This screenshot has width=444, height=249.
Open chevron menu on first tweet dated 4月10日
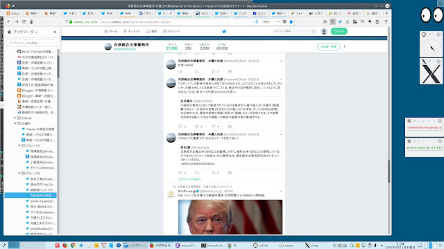281,61
